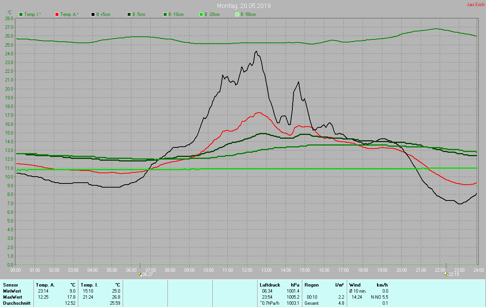Image resolution: width=486 pixels, height=307 pixels.
Task: Click the 18:00 tick label on the time axis
Action: coord(363,270)
